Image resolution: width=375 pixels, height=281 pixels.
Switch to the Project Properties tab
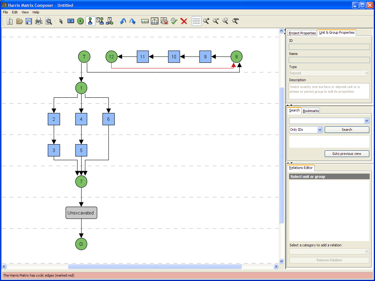[302, 33]
